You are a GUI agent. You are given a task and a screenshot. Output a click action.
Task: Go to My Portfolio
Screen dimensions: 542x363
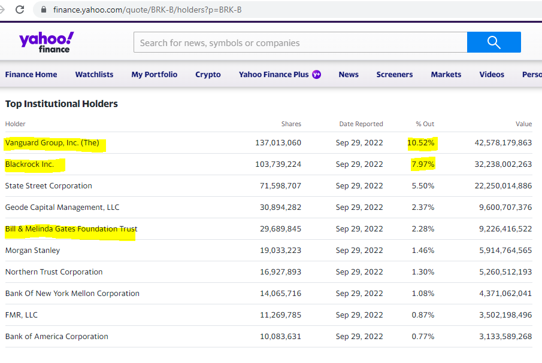(x=154, y=75)
